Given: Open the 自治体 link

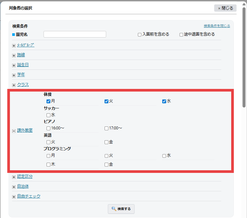Looking at the screenshot, I should [23, 186].
